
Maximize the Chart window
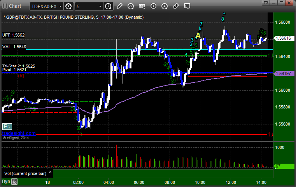[x=282, y=3]
